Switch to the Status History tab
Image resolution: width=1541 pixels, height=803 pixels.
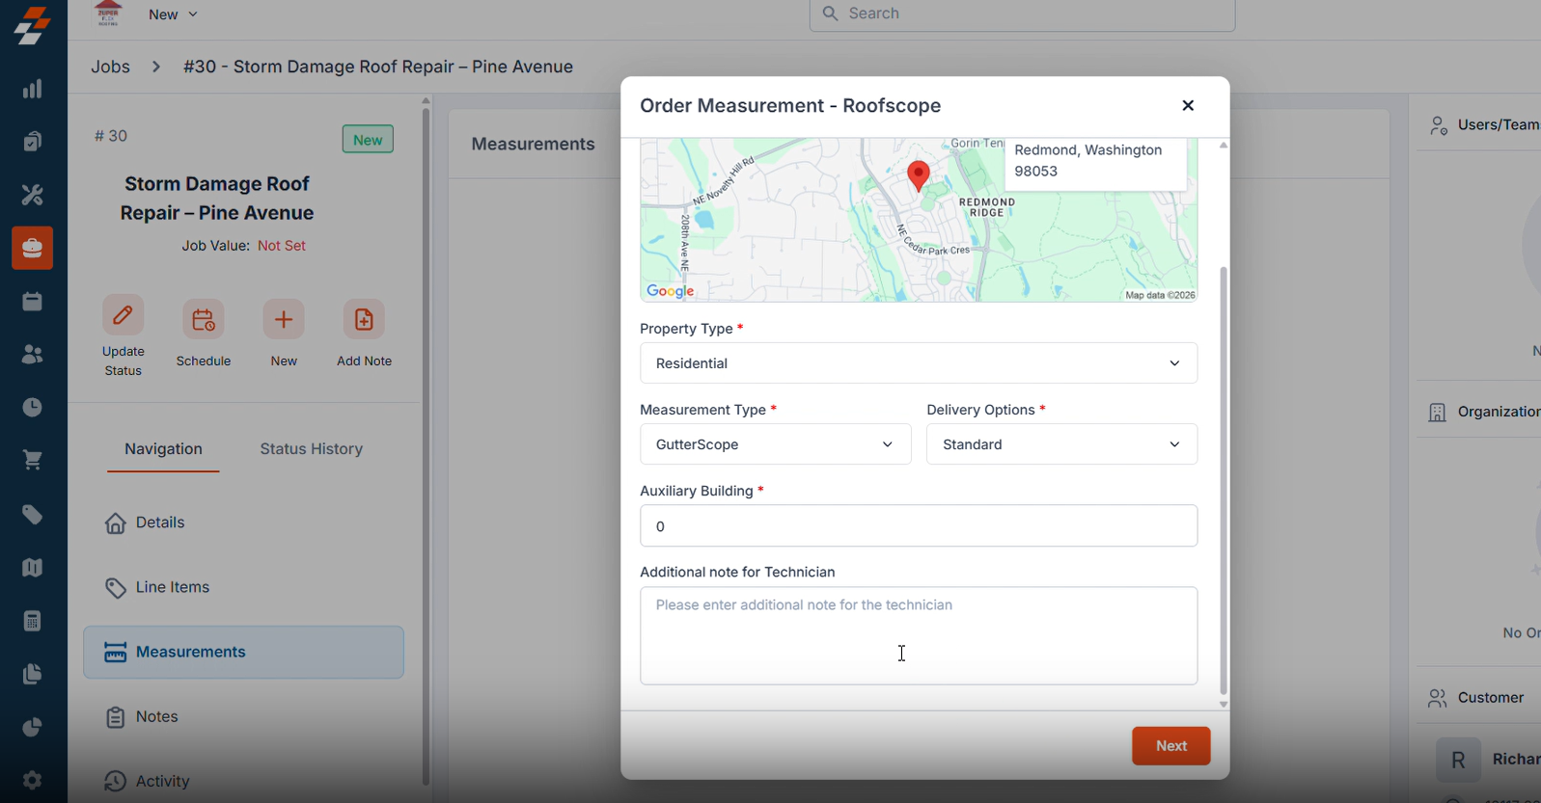pos(311,449)
